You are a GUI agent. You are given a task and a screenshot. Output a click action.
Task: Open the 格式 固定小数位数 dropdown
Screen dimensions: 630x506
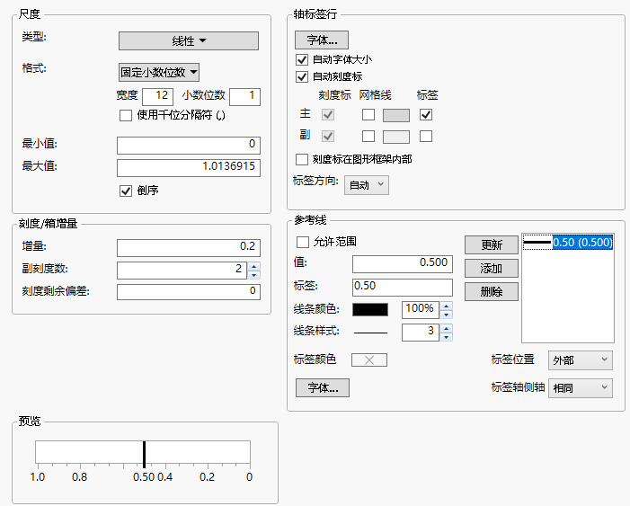click(x=159, y=72)
